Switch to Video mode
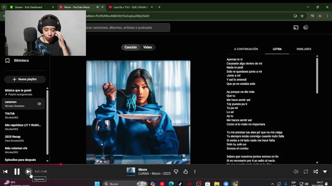Image resolution: width=332 pixels, height=186 pixels. (x=148, y=47)
